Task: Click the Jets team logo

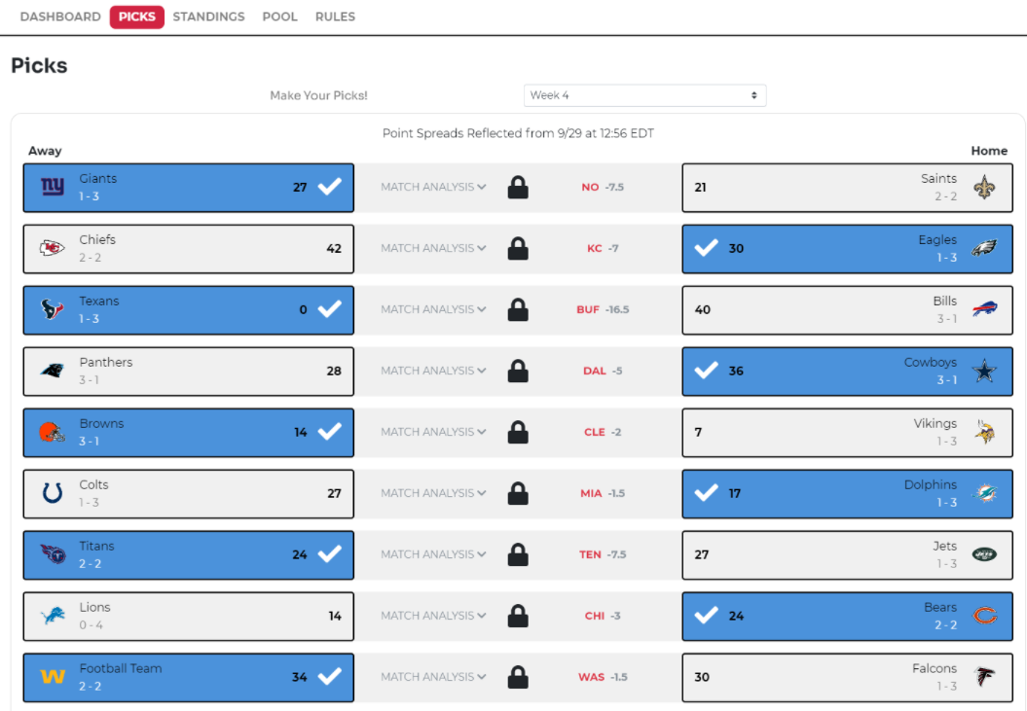Action: (985, 554)
